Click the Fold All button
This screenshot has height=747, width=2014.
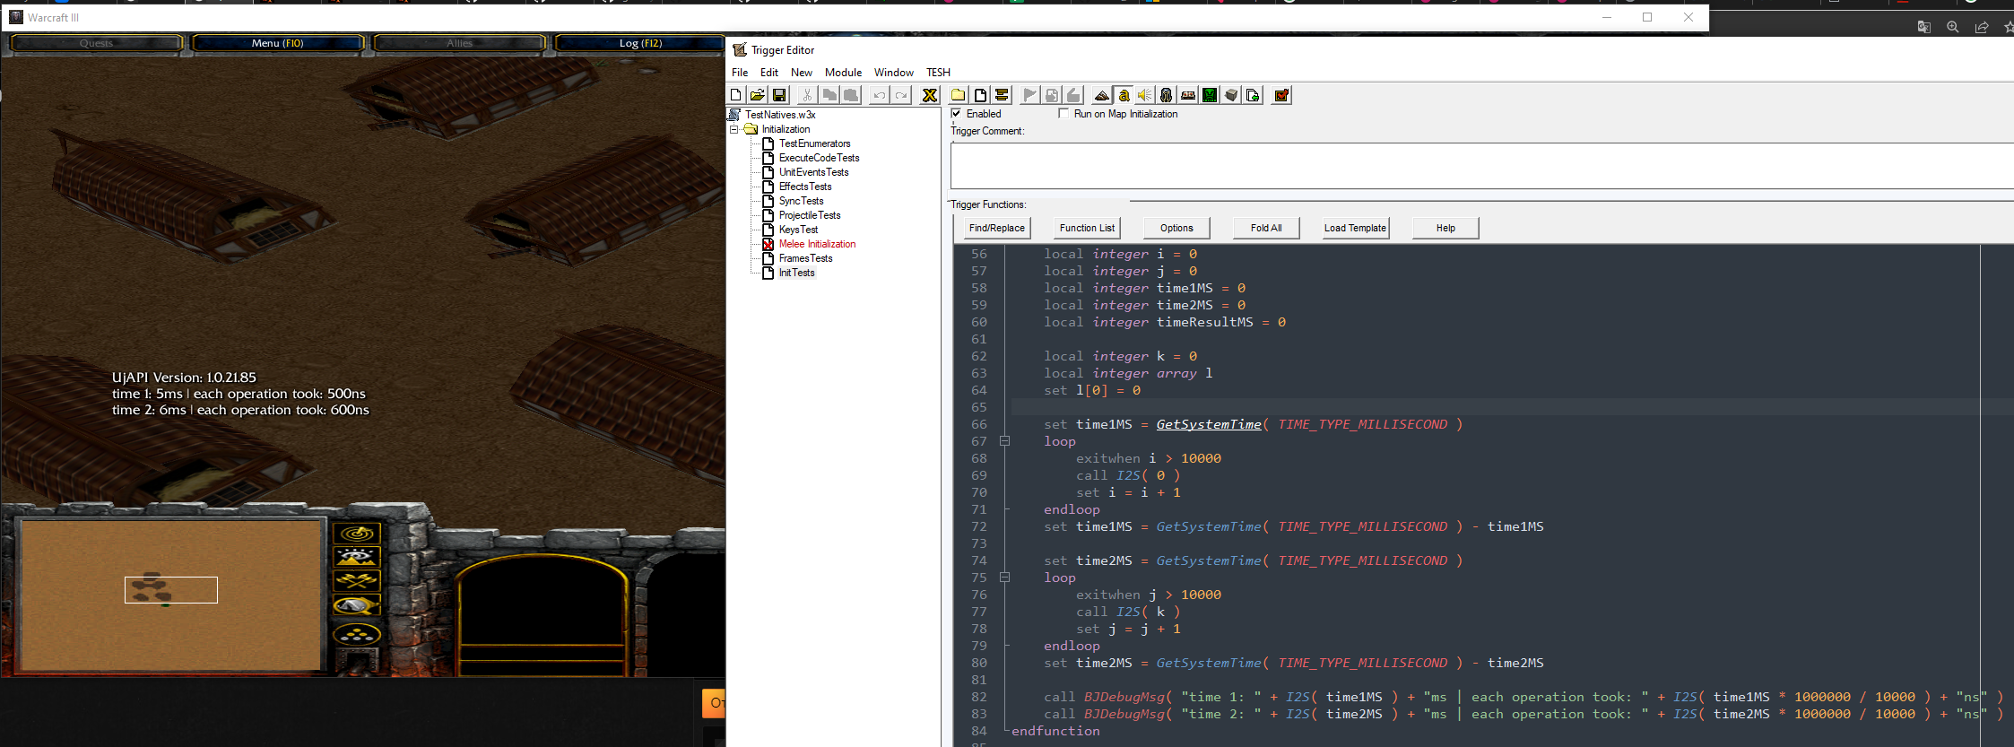click(x=1266, y=228)
